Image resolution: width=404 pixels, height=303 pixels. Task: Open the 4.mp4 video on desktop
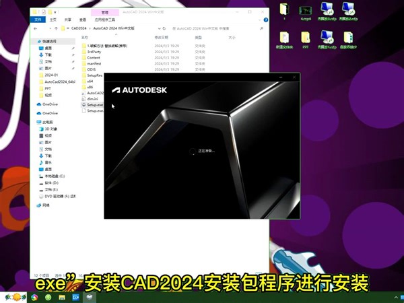tap(306, 12)
